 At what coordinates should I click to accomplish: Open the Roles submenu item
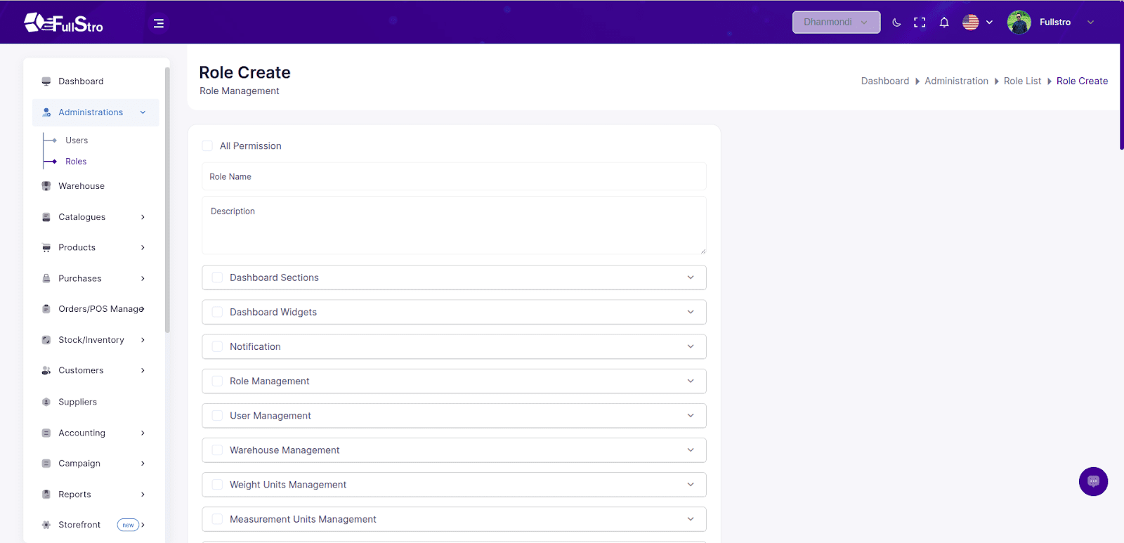pyautogui.click(x=76, y=162)
